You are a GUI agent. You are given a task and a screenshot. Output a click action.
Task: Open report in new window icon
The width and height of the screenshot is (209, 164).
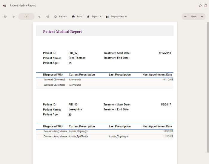coord(205,6)
